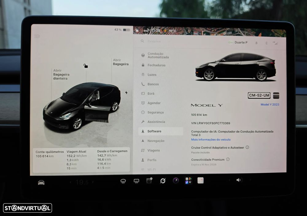
Task: Tap the dark colour swatch beside the plate
Action: click(276, 96)
